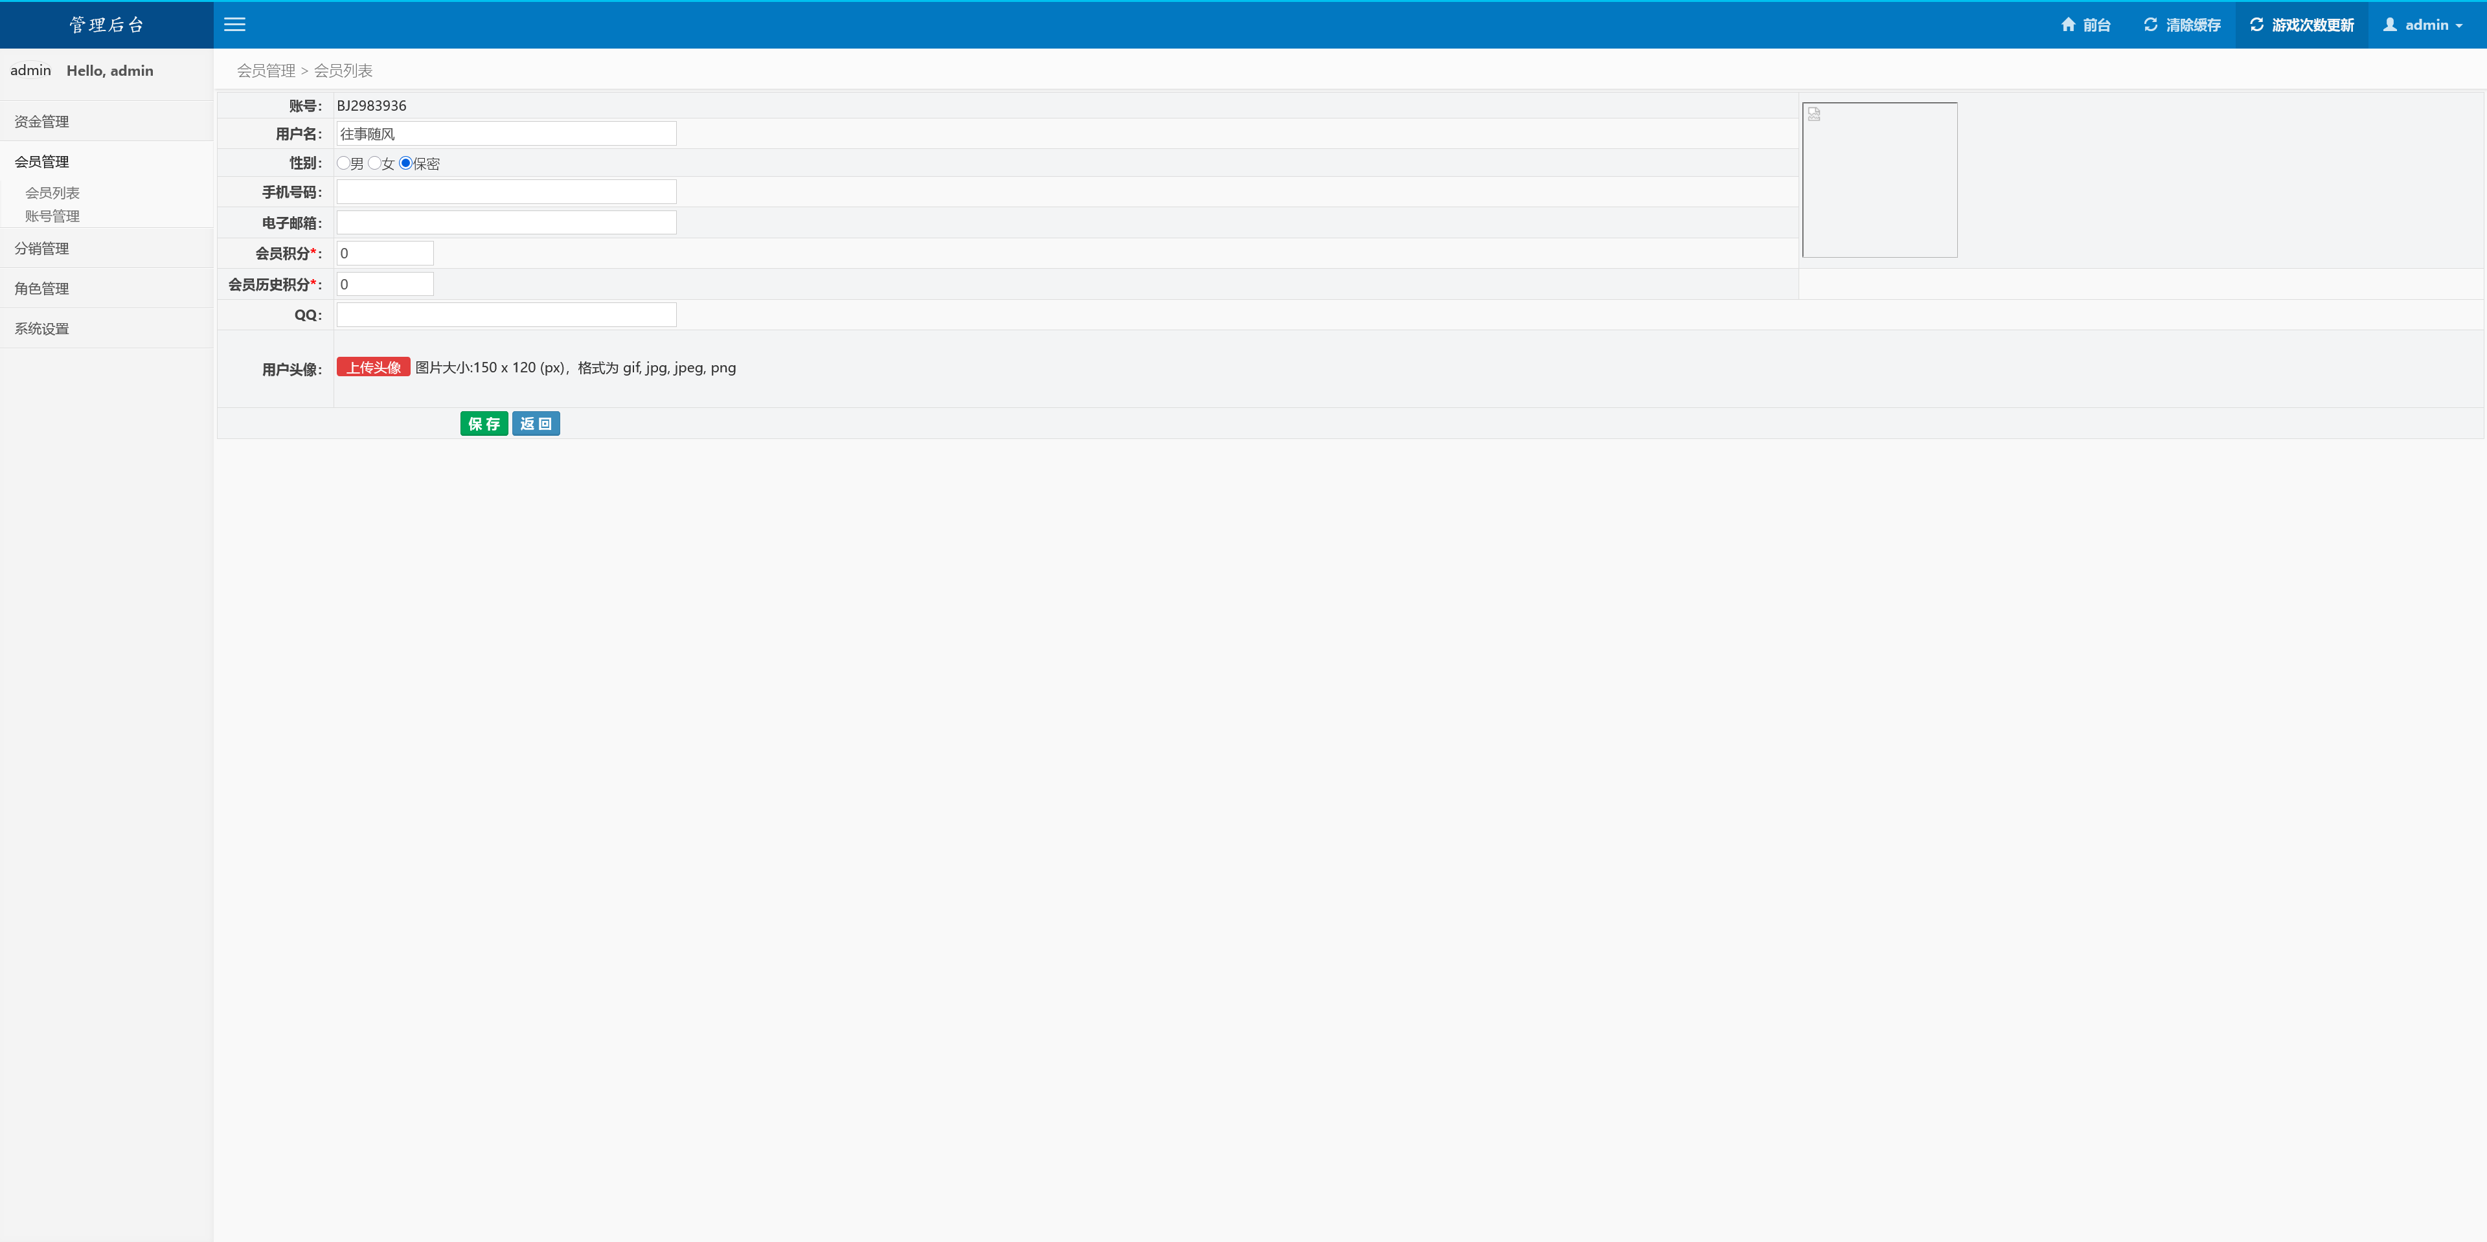Viewport: 2487px width, 1242px height.
Task: Expand the 角色管理 sidebar section
Action: pos(41,289)
